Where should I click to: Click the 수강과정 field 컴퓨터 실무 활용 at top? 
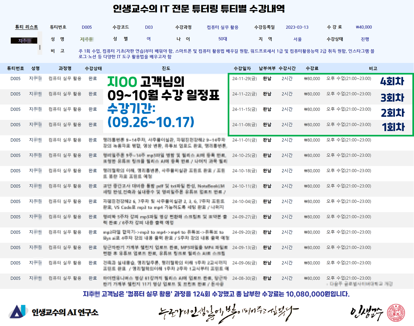pos(223,27)
